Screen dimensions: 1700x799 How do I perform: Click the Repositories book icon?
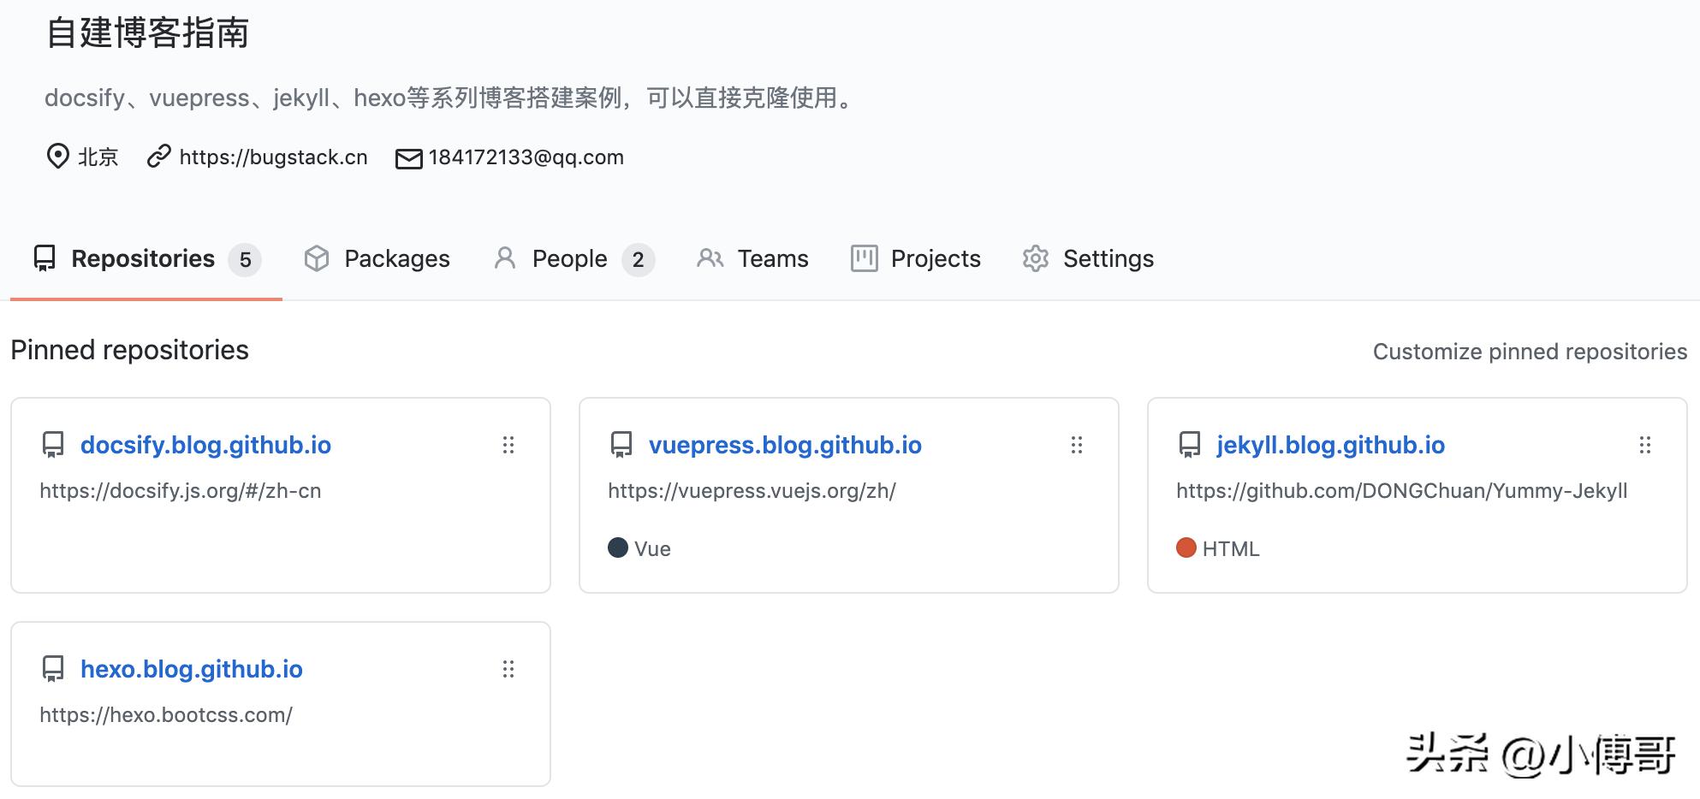(45, 258)
